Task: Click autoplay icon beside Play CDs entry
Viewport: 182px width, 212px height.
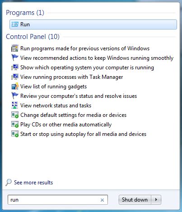Action: [x=15, y=125]
